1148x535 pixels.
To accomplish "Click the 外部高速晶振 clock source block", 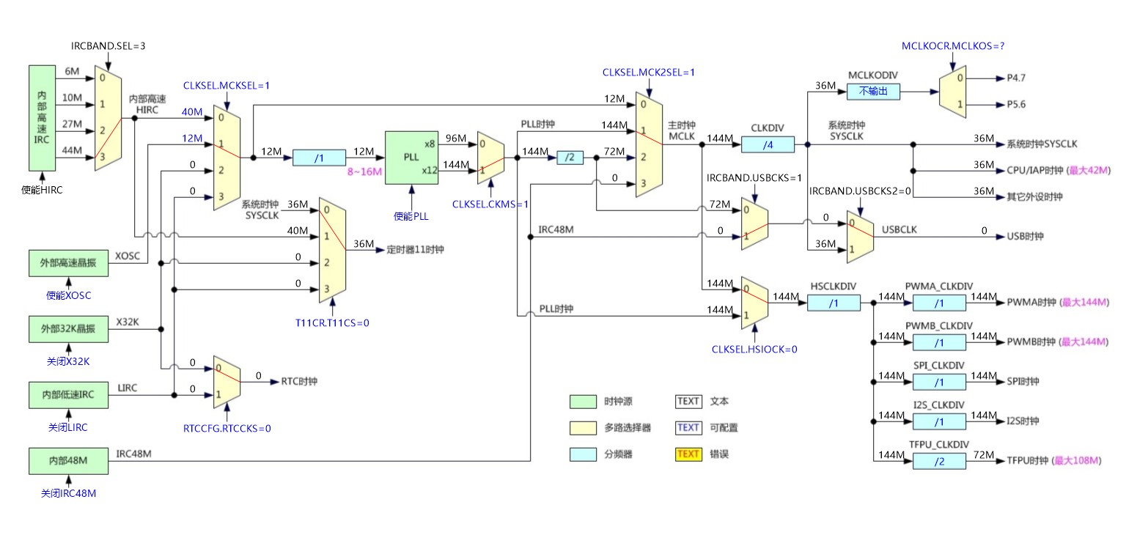I will click(67, 262).
